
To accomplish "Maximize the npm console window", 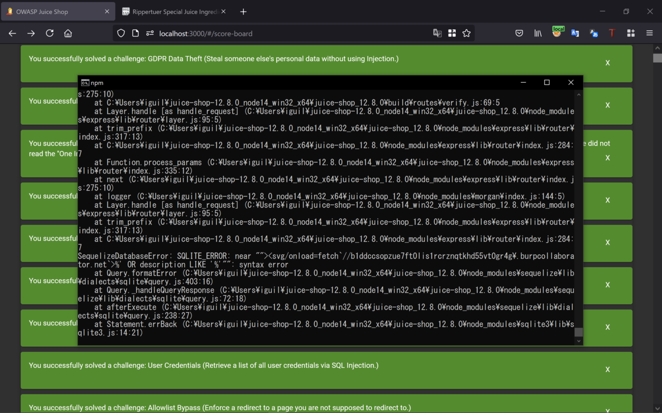I will click(547, 83).
